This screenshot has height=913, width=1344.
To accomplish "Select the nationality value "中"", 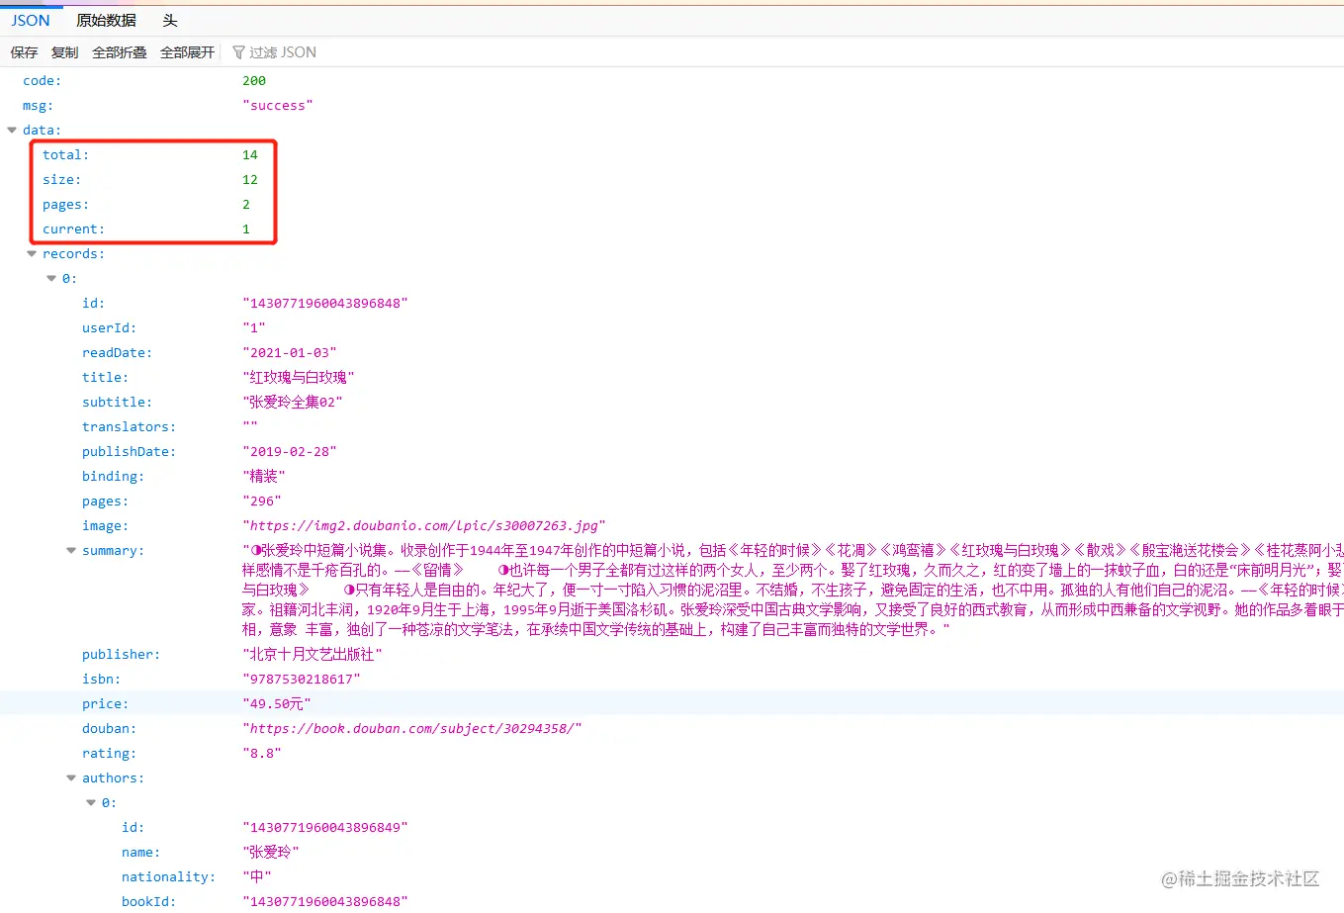I will coord(257,877).
